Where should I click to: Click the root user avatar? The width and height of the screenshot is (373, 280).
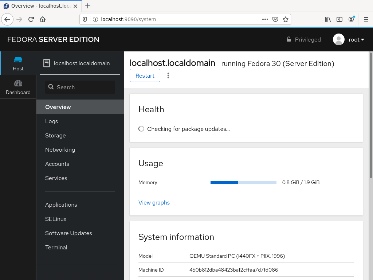339,39
